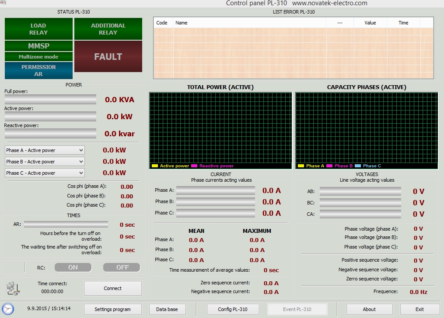Click the Positive sequence voltage value
This screenshot has width=444, height=318.
point(418,260)
